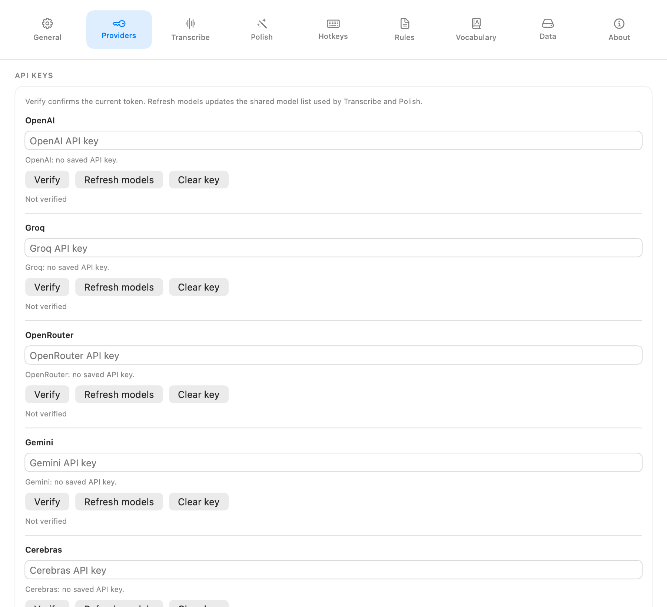Open the General tab gear icon
This screenshot has height=607, width=667.
pyautogui.click(x=47, y=24)
